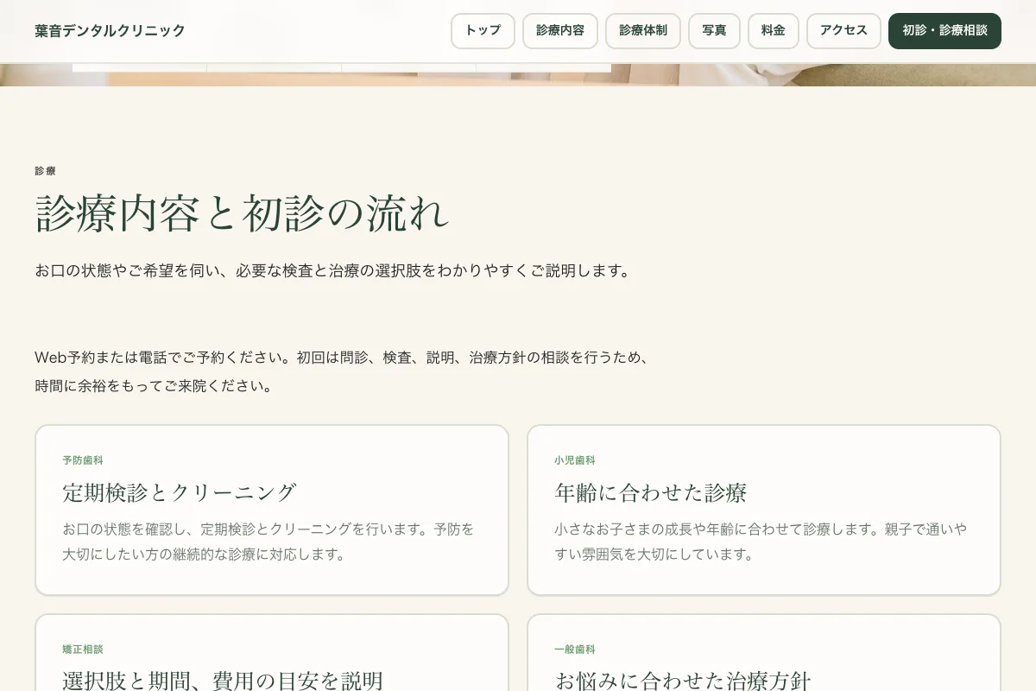
Task: Select the 選択肢と期間、費用の目安を説明 title
Action: click(223, 680)
